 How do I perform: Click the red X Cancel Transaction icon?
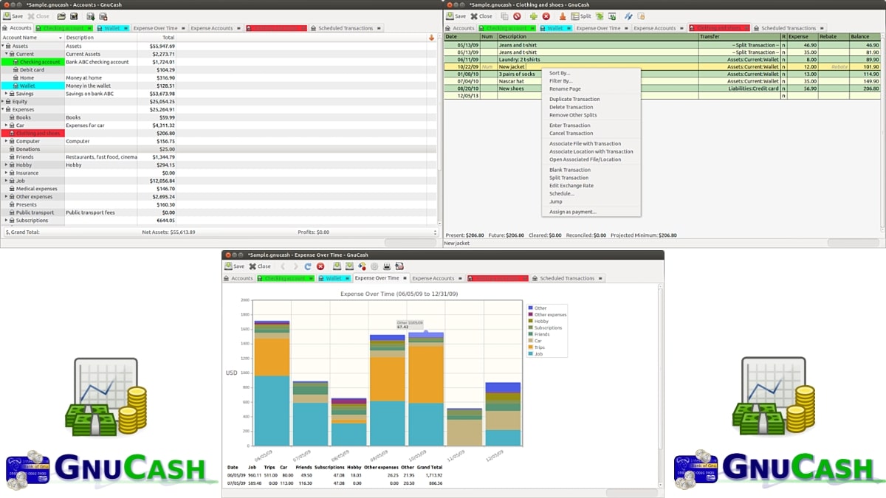click(546, 16)
